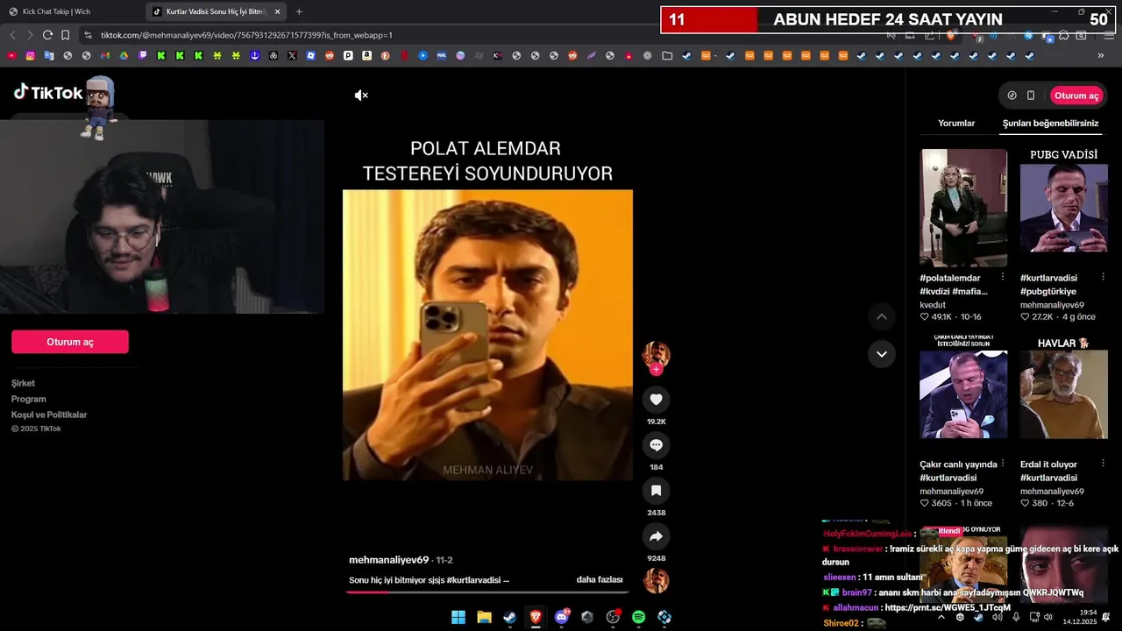Open the round icon left of phone icon

[x=1012, y=96]
